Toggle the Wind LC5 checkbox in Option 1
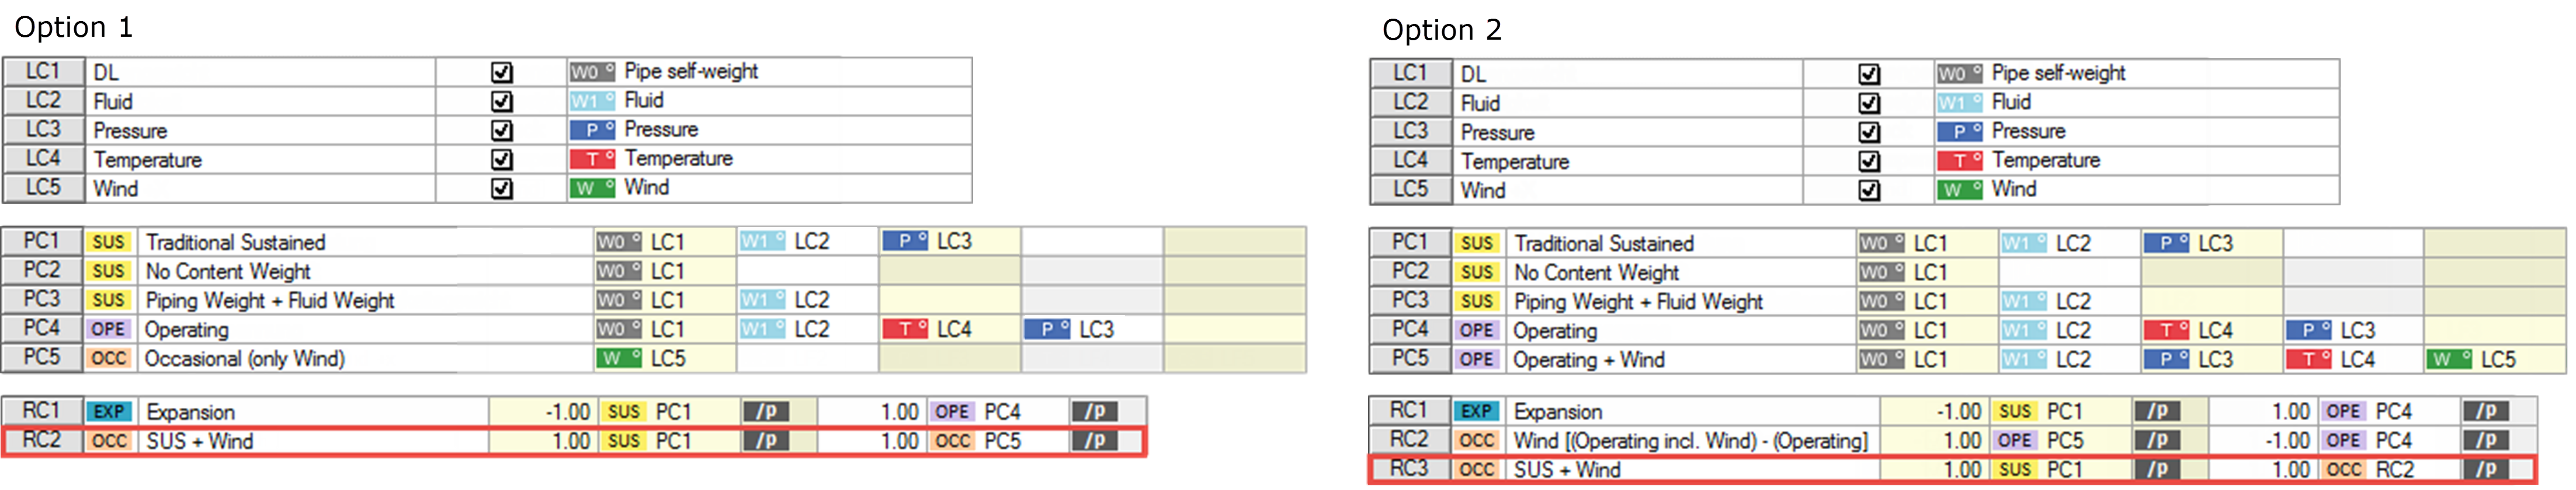This screenshot has width=2576, height=490. click(501, 187)
